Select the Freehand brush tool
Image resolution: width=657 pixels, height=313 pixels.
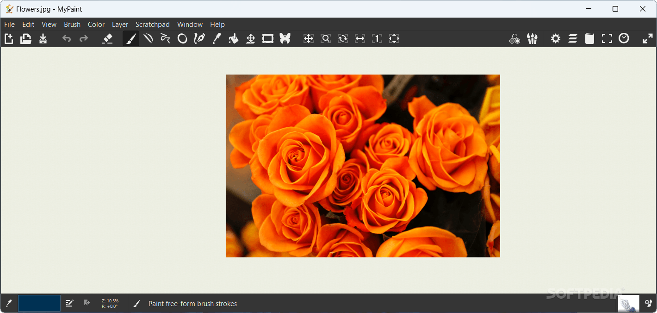pos(131,38)
